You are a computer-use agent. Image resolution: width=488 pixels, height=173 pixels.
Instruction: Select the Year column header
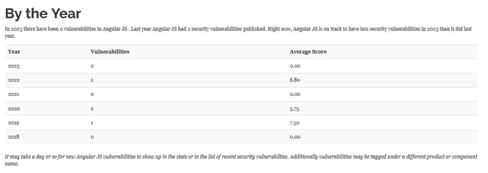14,51
